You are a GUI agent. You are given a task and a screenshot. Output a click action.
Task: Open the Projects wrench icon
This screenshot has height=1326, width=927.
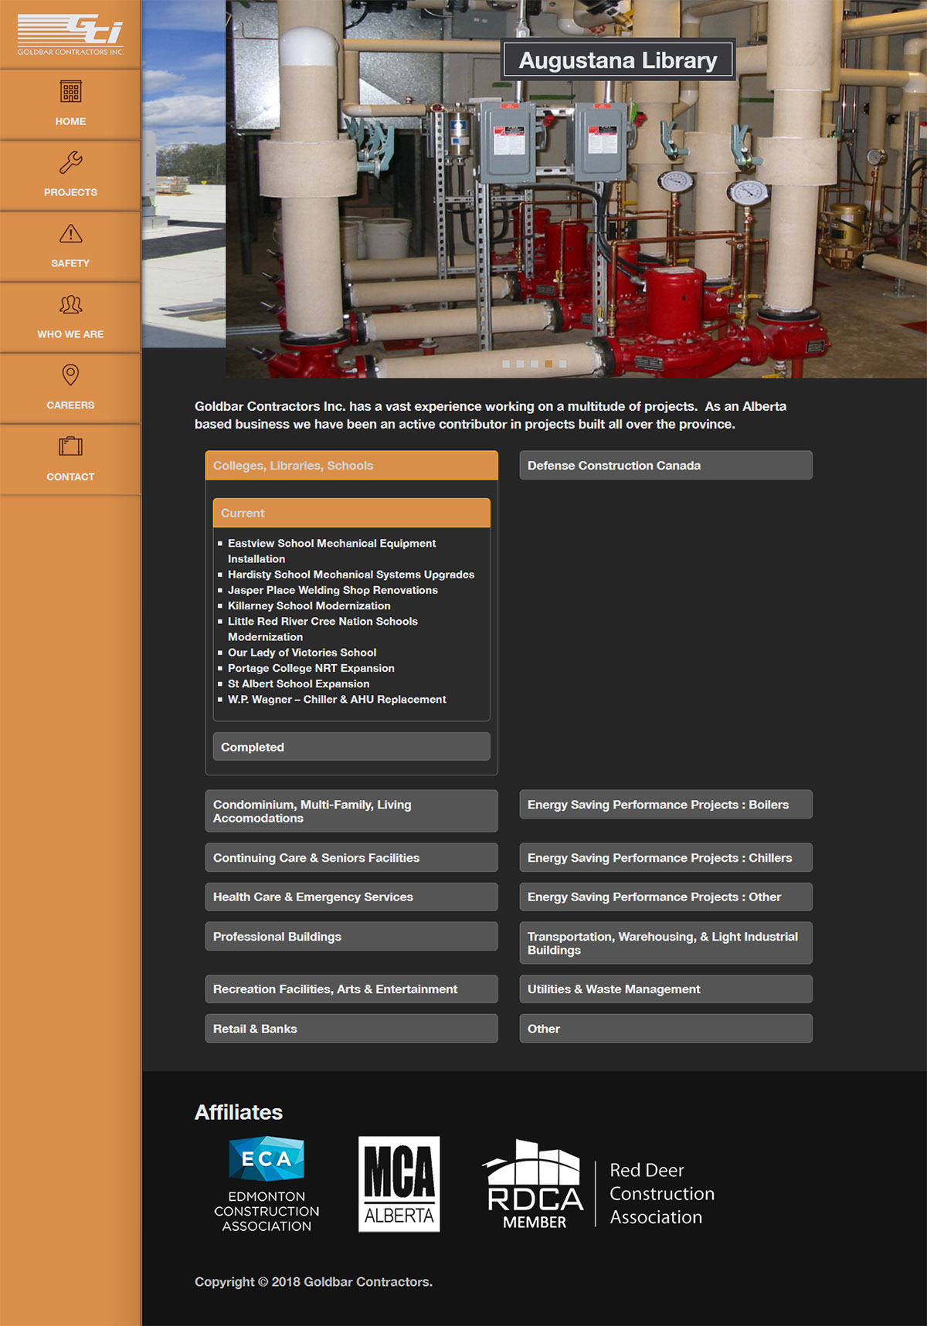coord(70,162)
